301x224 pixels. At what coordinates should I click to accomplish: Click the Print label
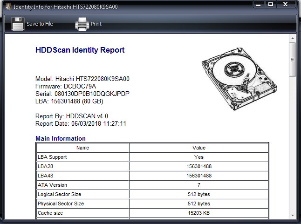pos(96,24)
